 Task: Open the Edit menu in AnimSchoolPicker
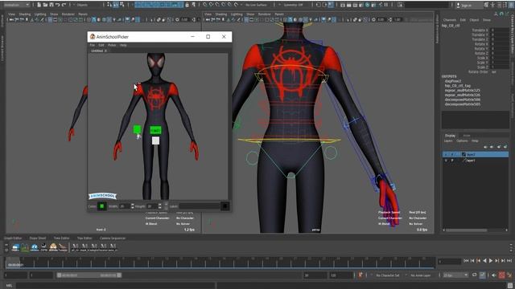pyautogui.click(x=101, y=45)
